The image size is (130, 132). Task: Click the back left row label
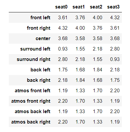pyautogui.click(x=40, y=70)
